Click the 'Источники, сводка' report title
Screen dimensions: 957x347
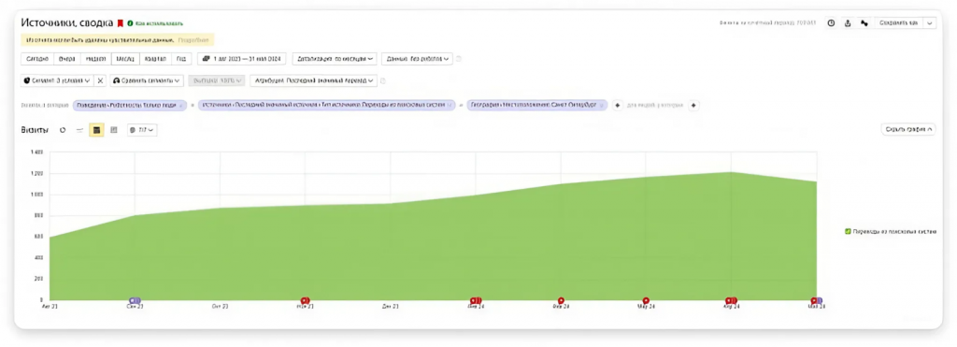click(x=67, y=23)
